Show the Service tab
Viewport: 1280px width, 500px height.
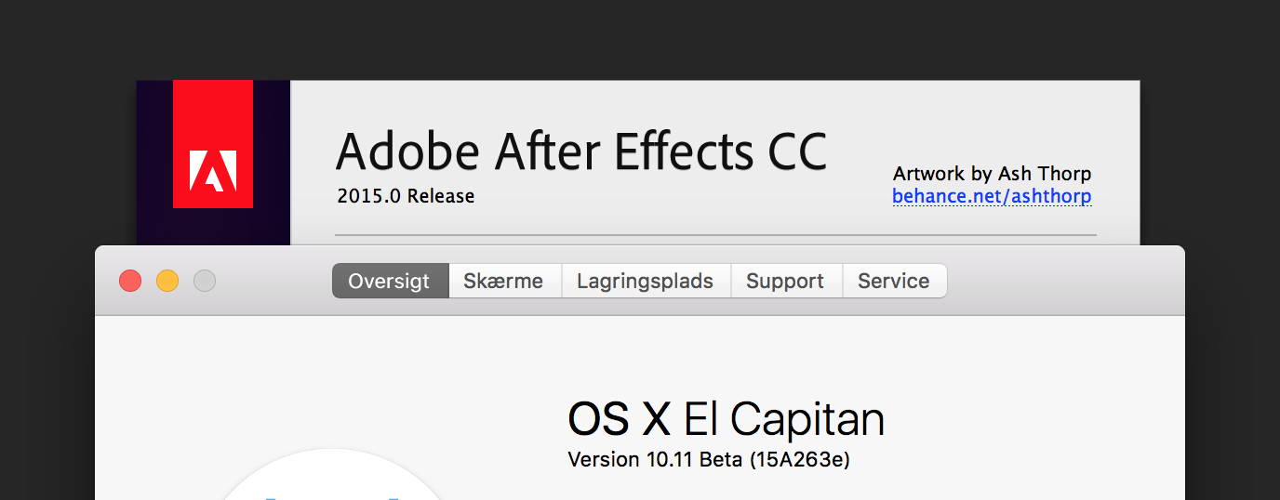click(x=894, y=281)
